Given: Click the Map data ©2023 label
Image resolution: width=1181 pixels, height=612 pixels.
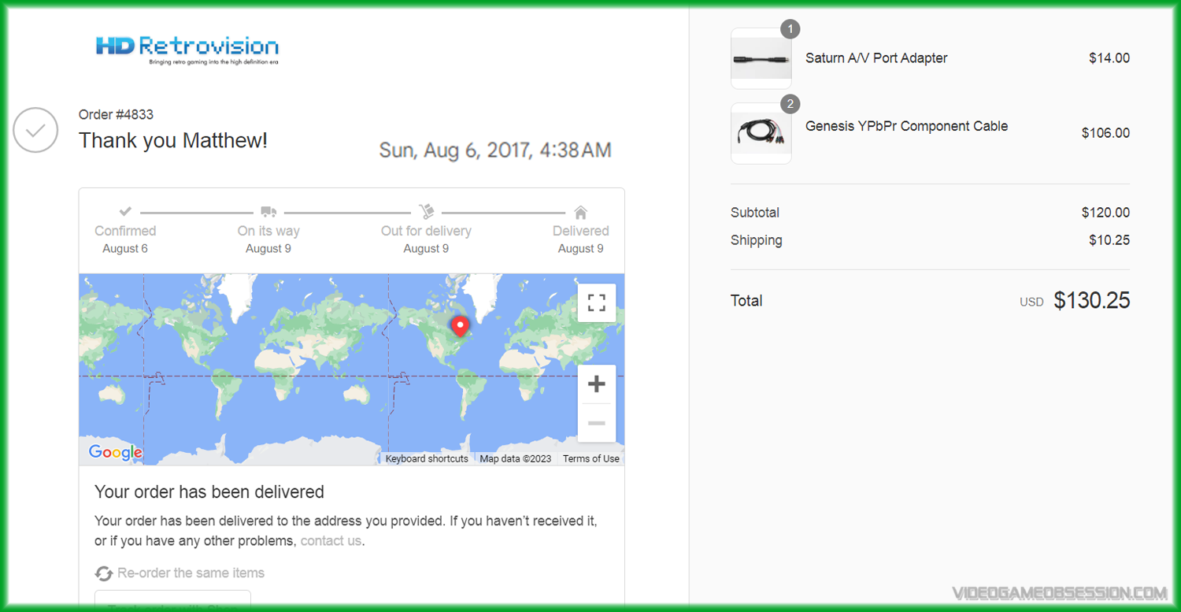Looking at the screenshot, I should [x=515, y=458].
